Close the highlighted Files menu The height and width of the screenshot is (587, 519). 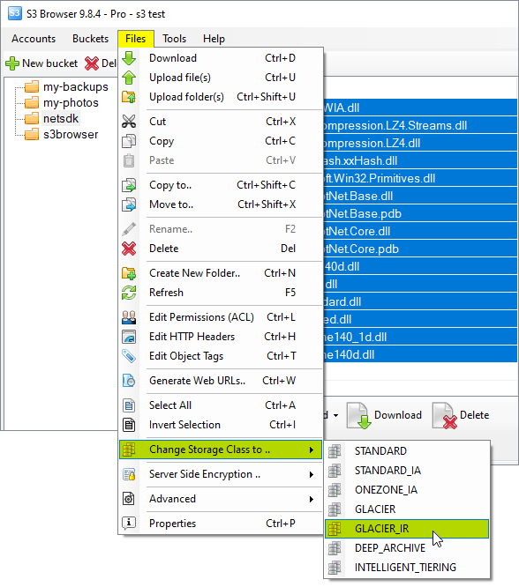coord(136,39)
